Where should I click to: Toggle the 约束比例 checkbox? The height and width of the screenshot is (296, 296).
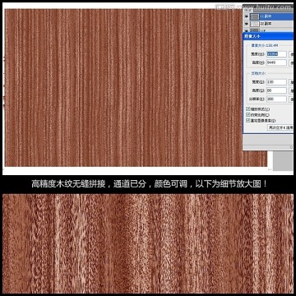[x=248, y=114]
